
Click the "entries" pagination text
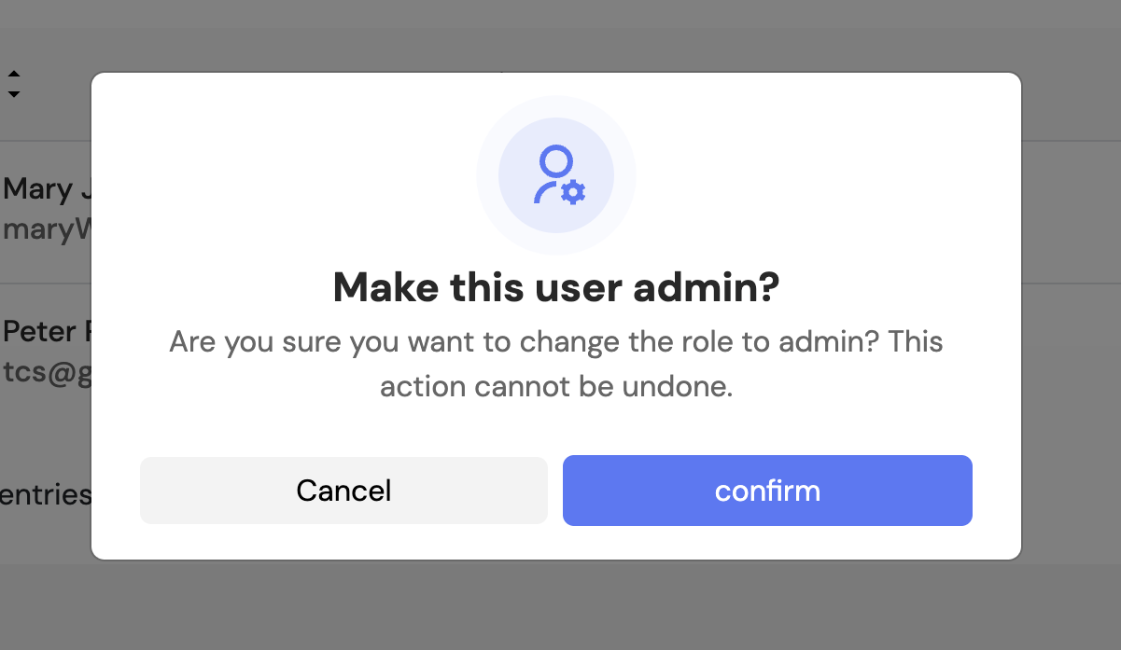point(45,493)
